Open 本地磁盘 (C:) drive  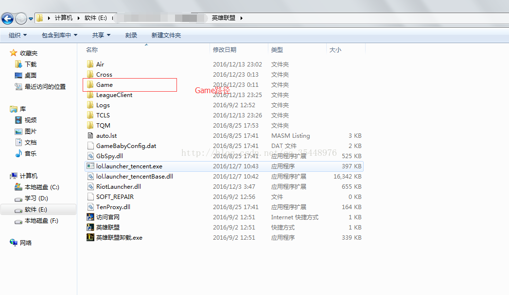41,187
